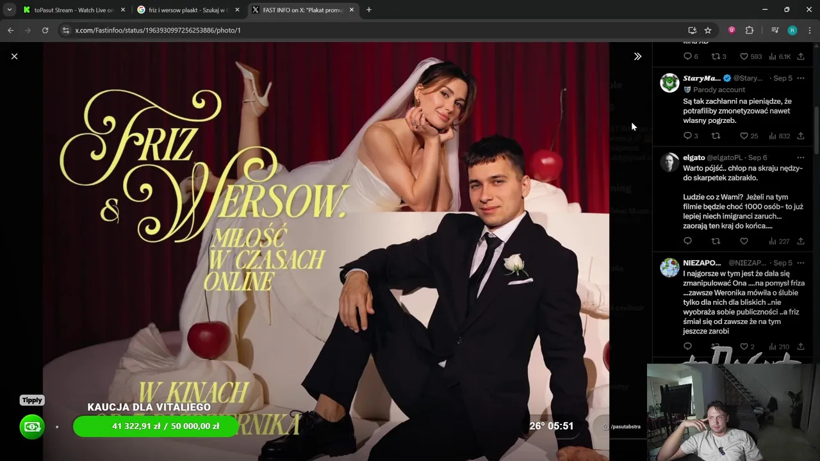
Task: Reload the current page
Action: [45, 30]
